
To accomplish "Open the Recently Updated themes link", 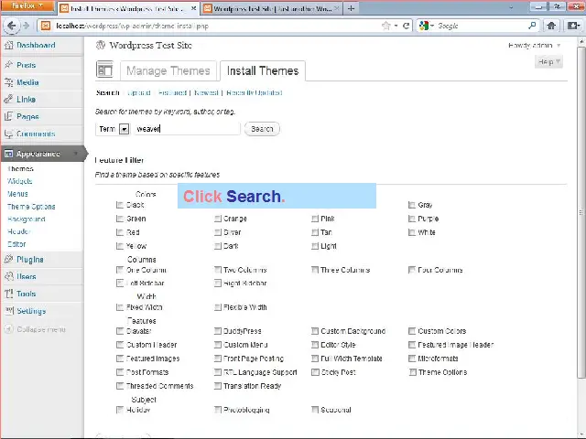I will tap(255, 92).
